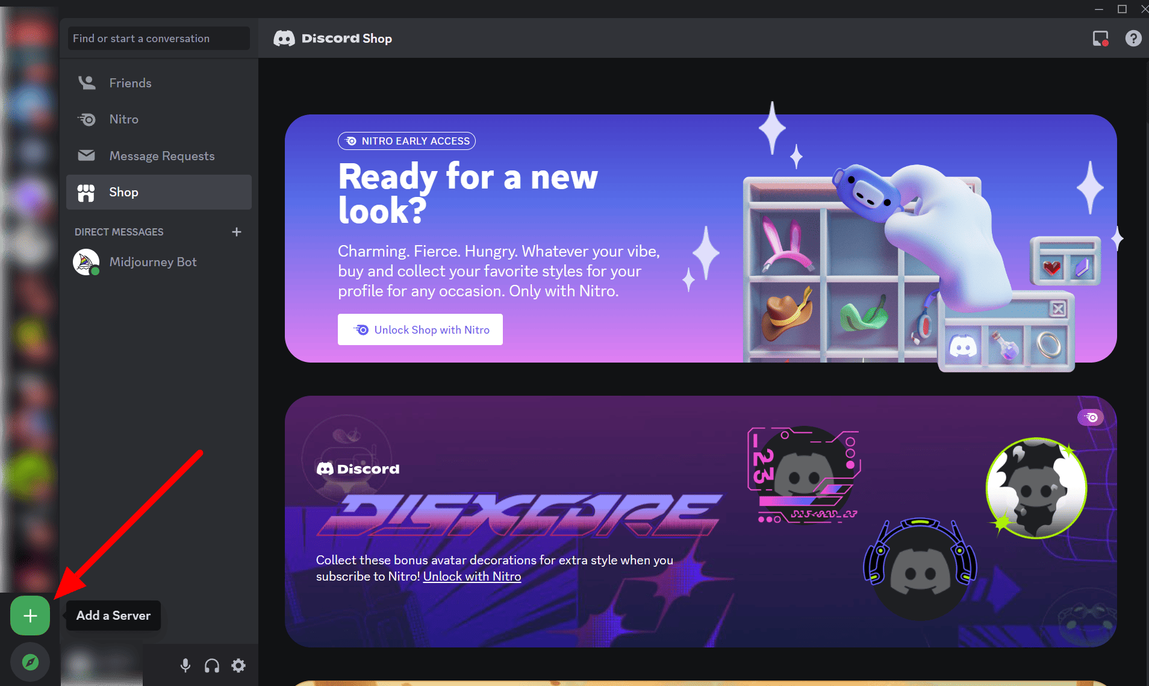Click Unlock Shop with Nitro button
This screenshot has height=686, width=1149.
click(x=420, y=329)
